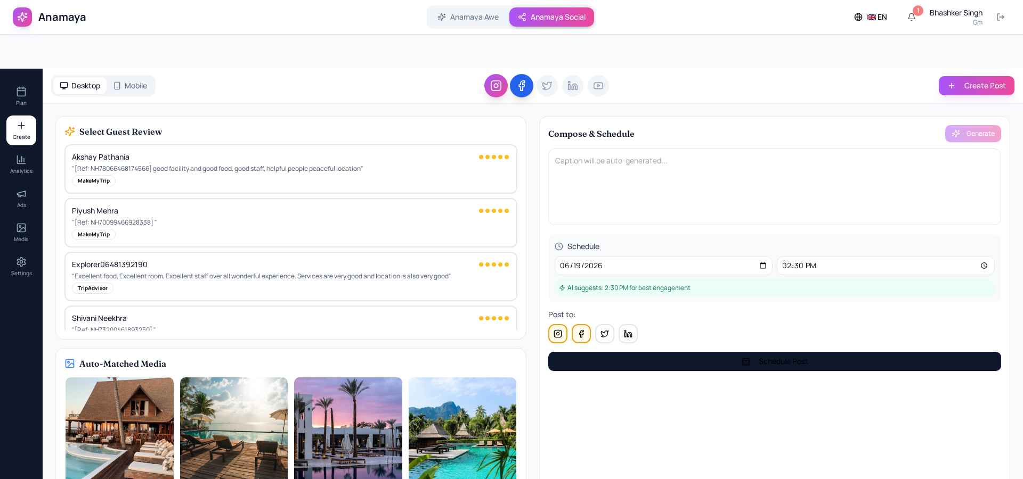Click the AI suggested time hint
Image resolution: width=1023 pixels, height=479 pixels.
point(775,288)
